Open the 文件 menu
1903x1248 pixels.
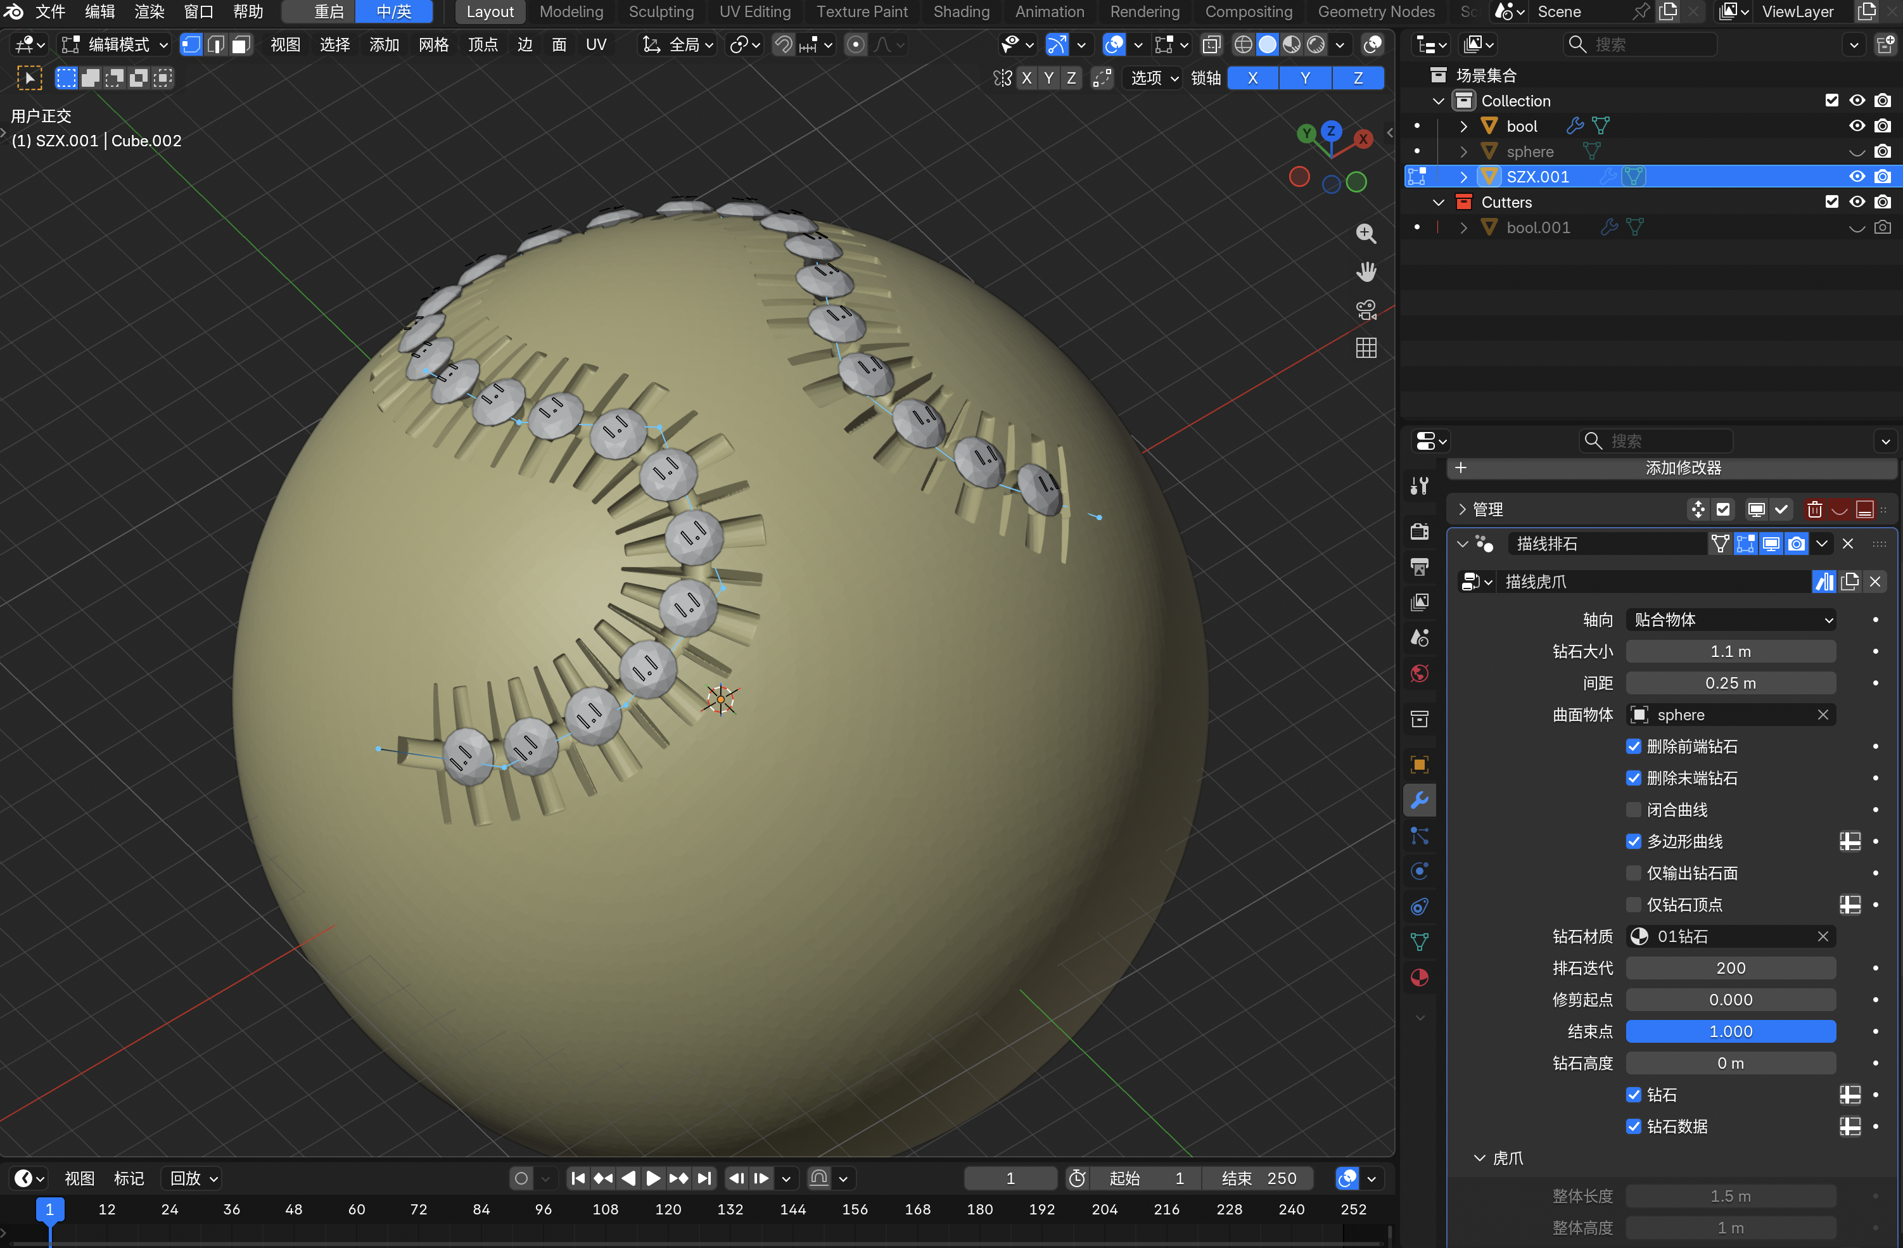coord(51,12)
